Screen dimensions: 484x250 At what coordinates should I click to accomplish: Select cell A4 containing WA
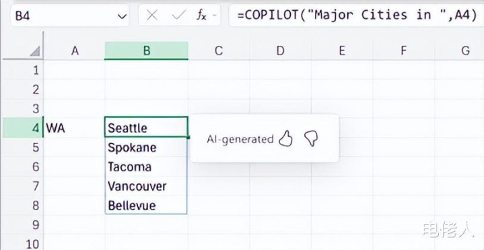[x=74, y=128]
